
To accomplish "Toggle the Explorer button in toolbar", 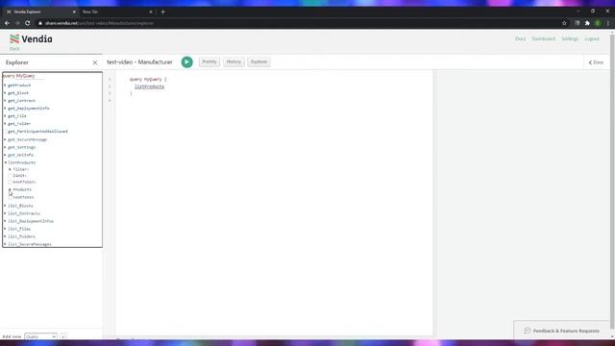I will 258,62.
